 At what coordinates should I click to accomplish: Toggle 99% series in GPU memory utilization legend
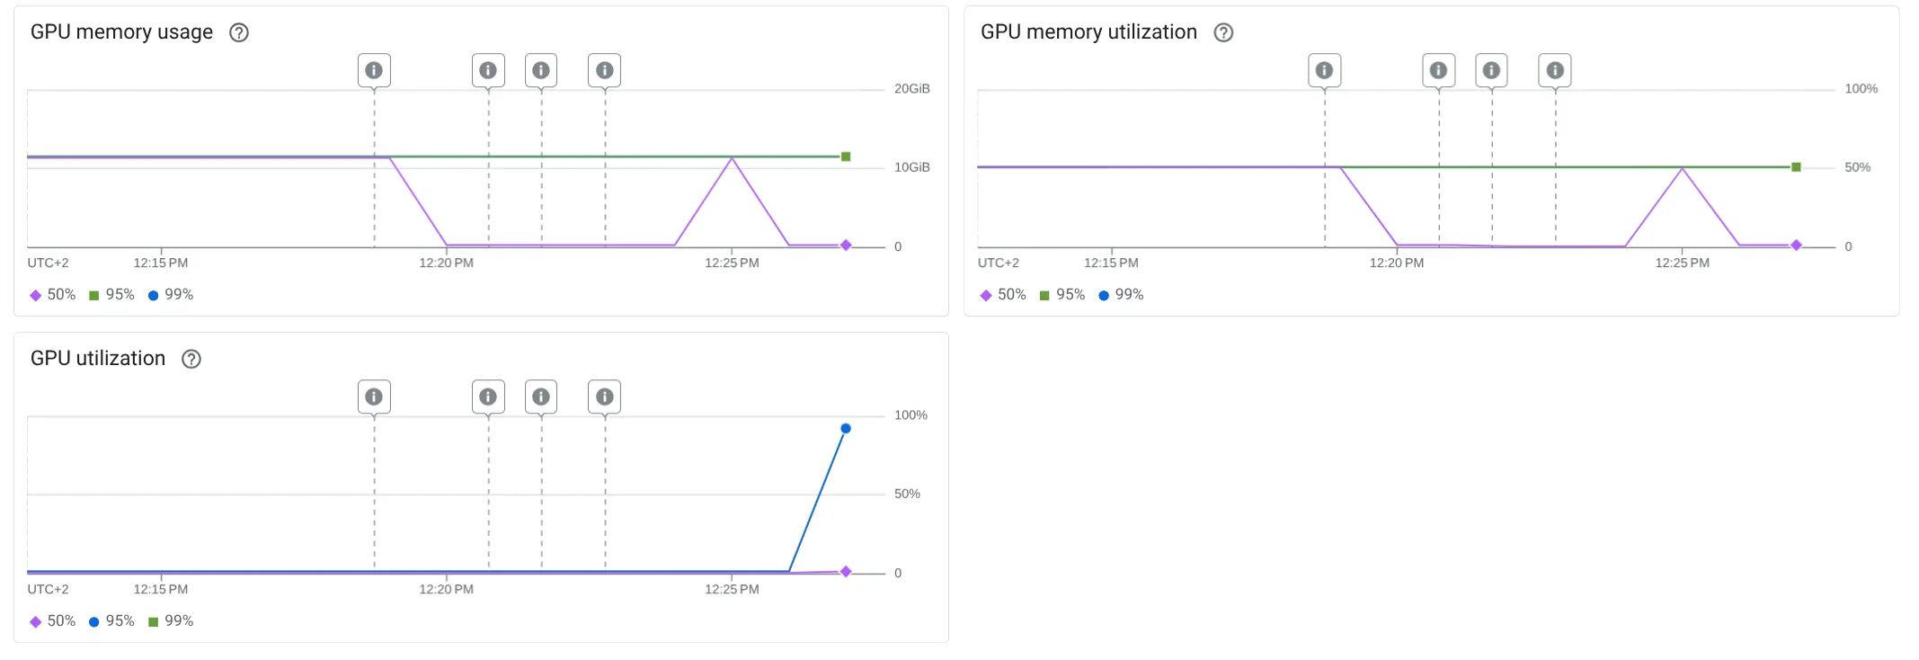1121,295
